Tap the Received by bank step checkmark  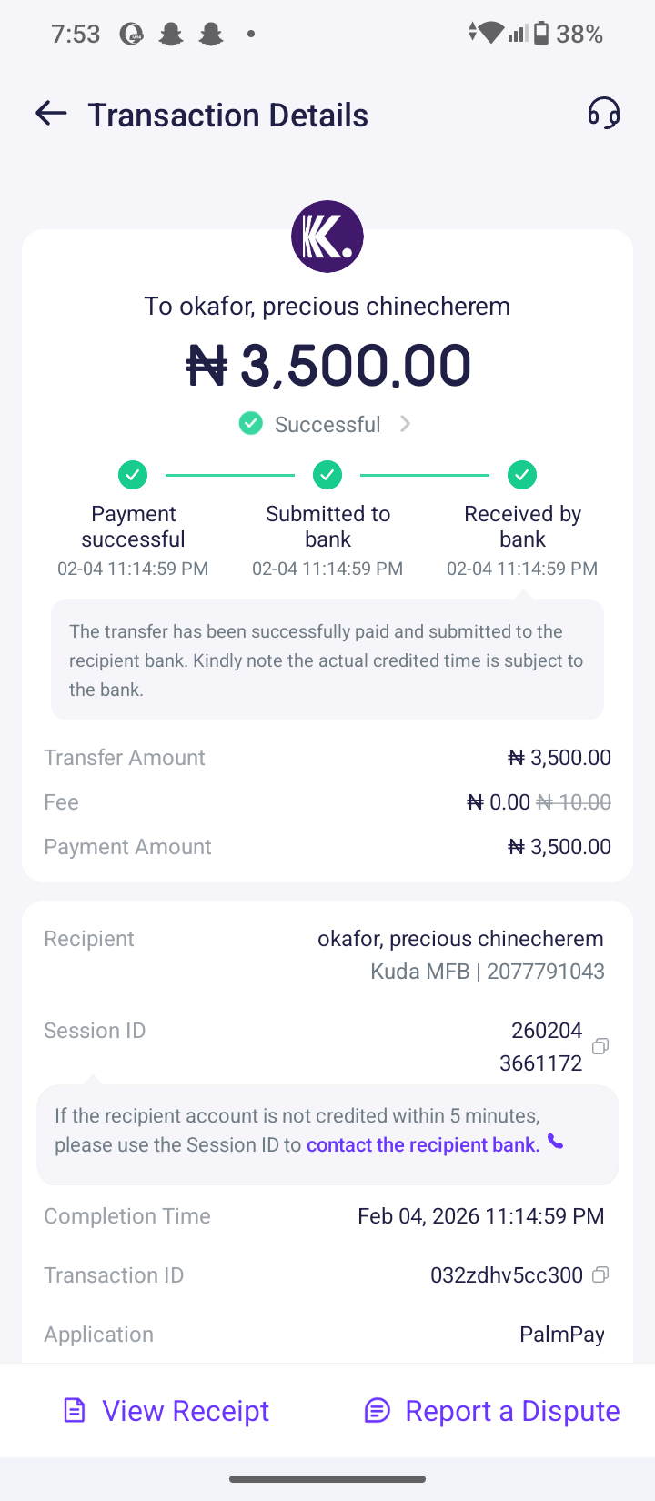click(522, 474)
